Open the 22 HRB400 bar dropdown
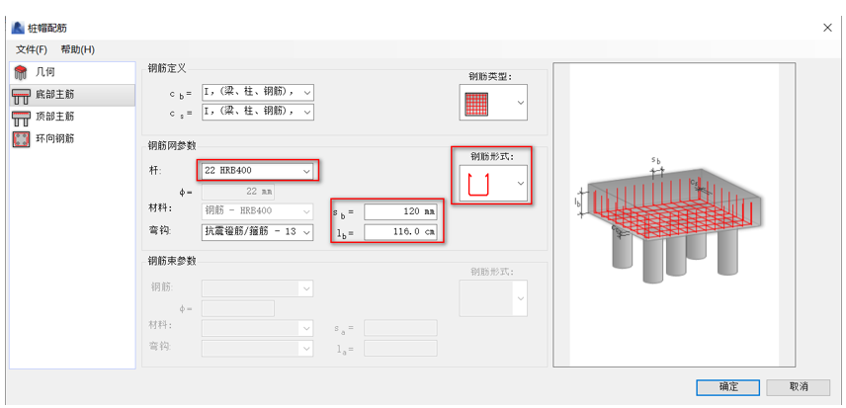846x408 pixels. [307, 171]
